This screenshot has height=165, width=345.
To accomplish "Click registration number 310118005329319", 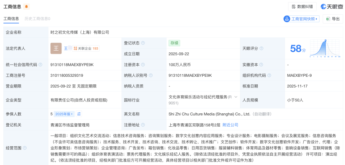I will (x=67, y=75).
